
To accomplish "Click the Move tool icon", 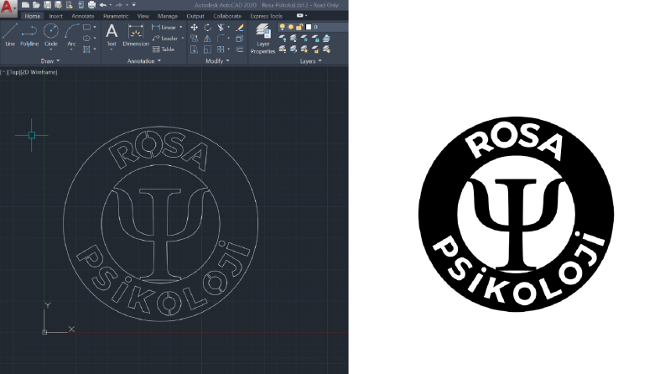I will tap(195, 27).
